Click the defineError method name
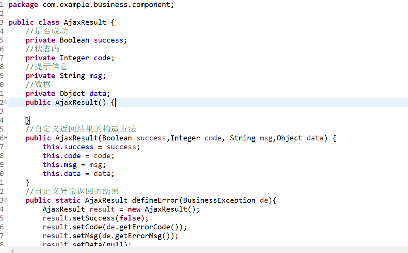Screen dimensions: 408x253 (x=155, y=200)
